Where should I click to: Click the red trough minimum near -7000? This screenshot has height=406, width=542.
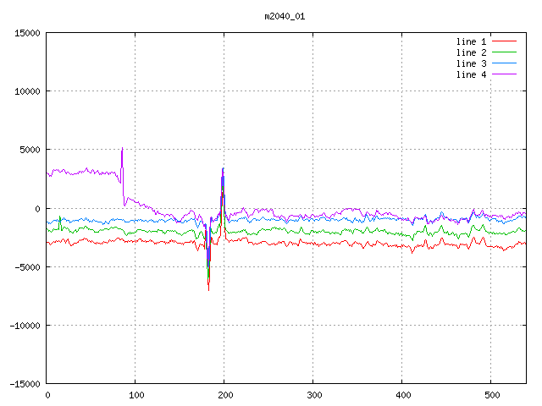pyautogui.click(x=208, y=290)
